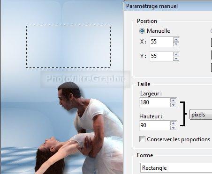
Task: Select the Manuelle position radio button
Action: click(142, 31)
